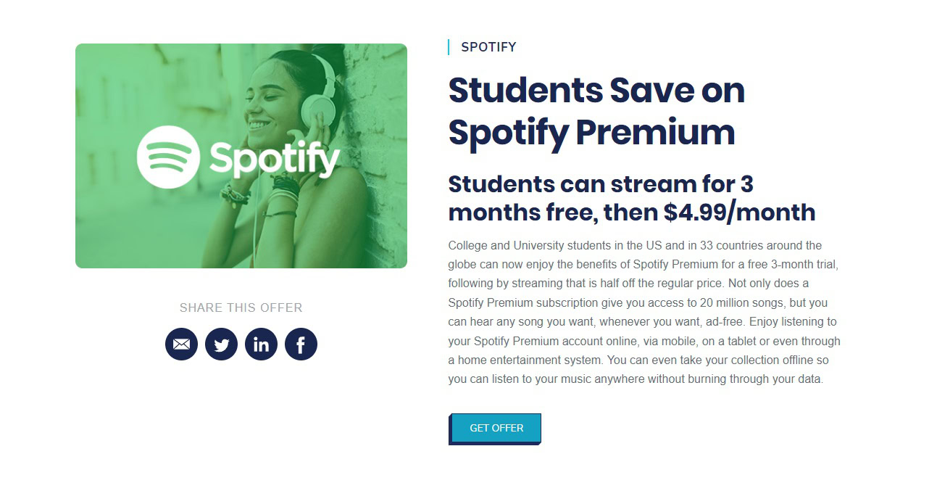Select the 'Students Save on Spotify Premium' headline
Screen dimensions: 929x483
pos(596,111)
